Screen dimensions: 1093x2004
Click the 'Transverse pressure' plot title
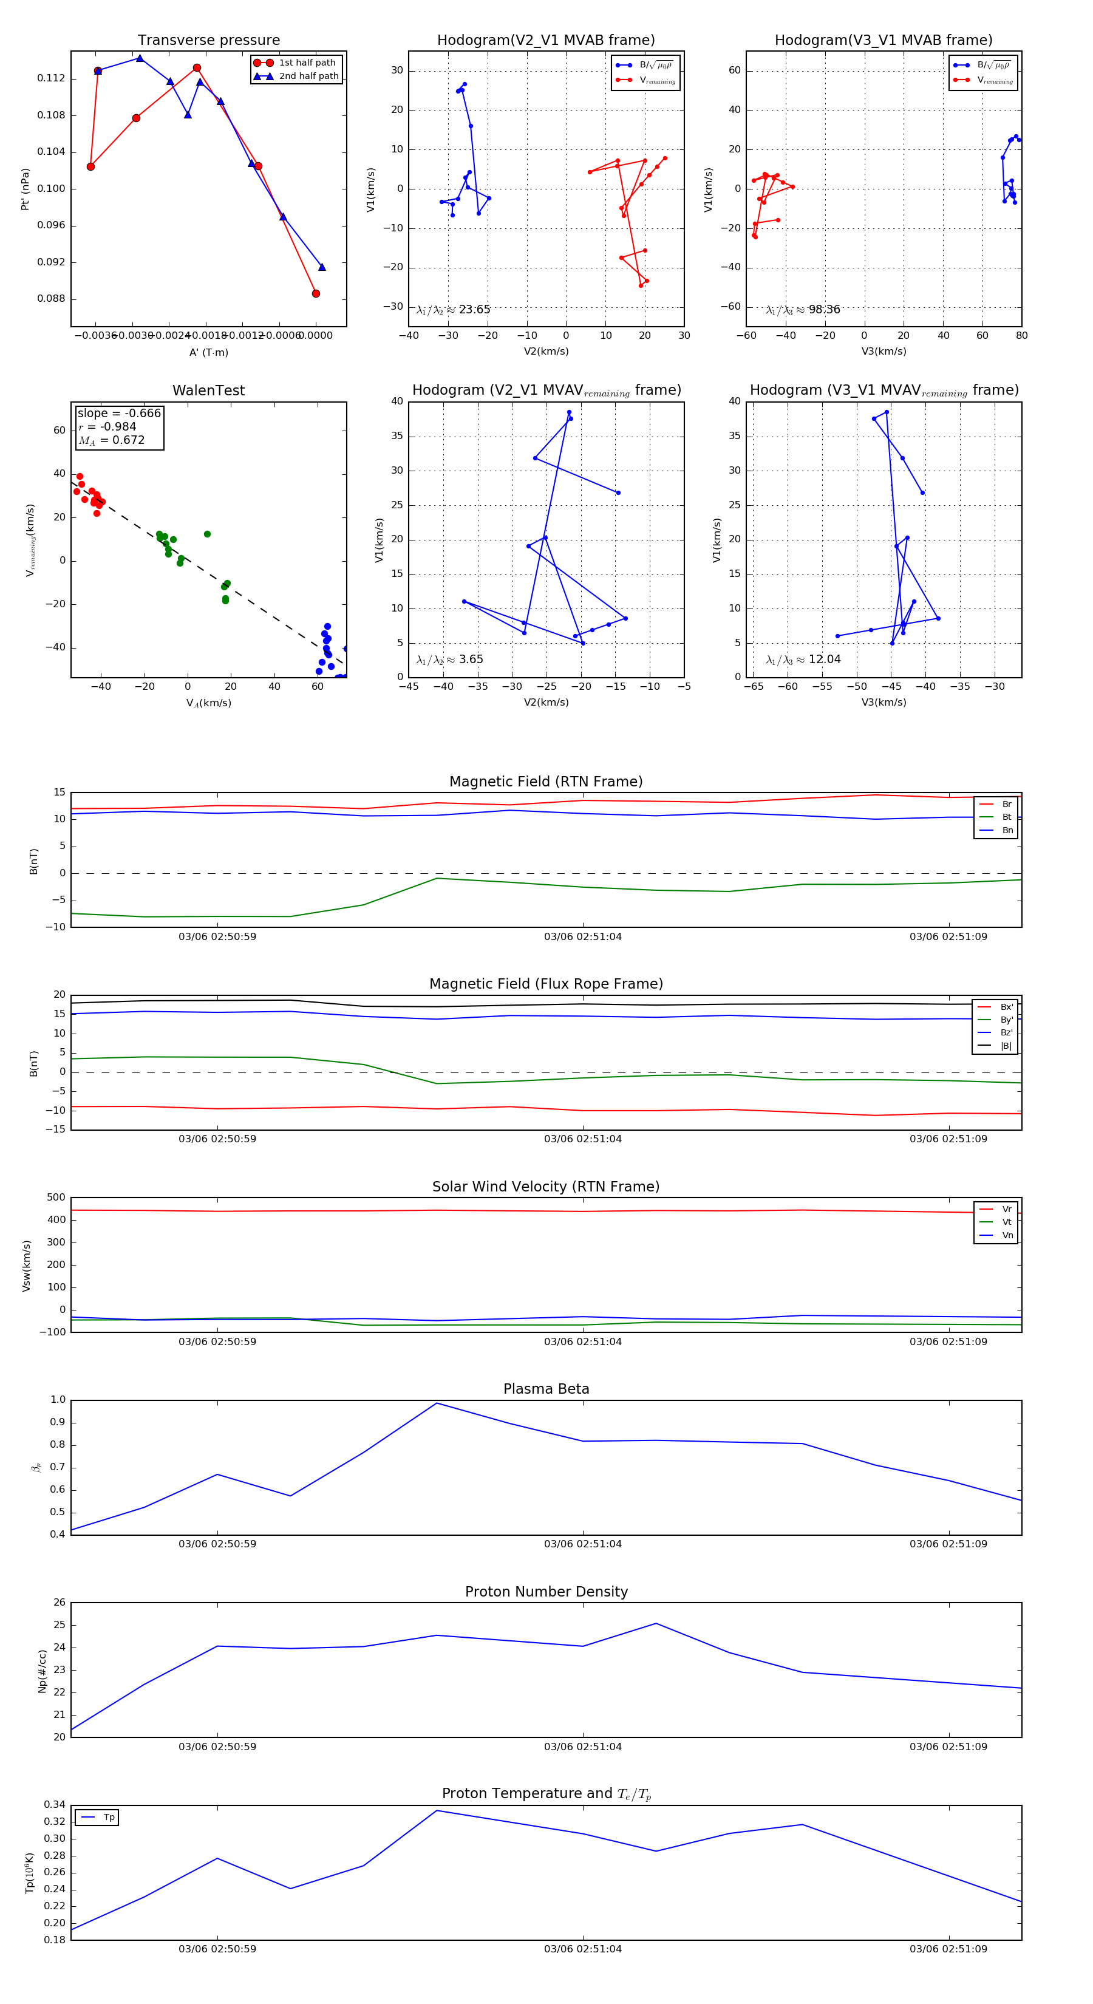coord(208,41)
